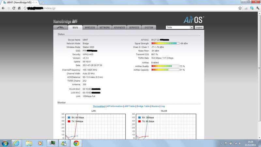Open Chrome wrench settings menu
This screenshot has height=147, width=261.
point(258,8)
